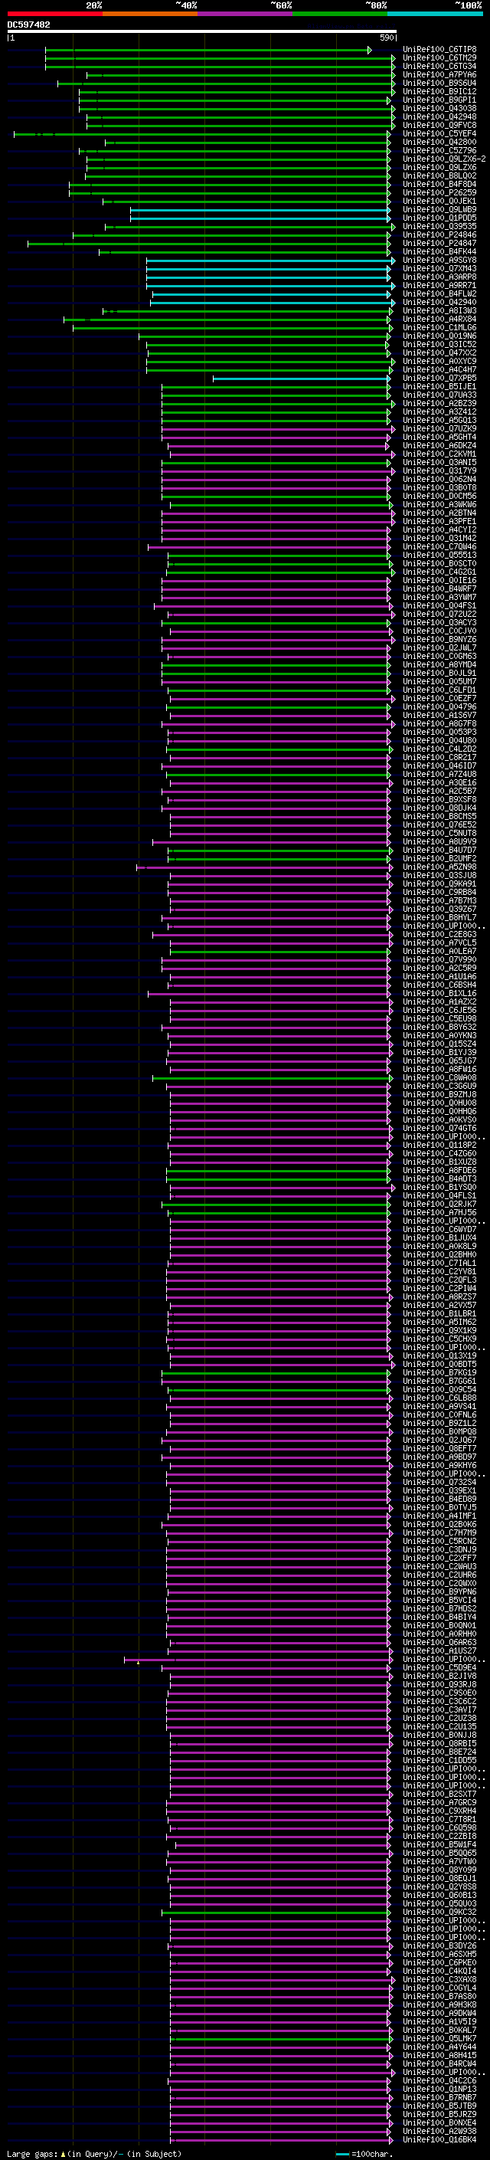Image resolution: width=490 pixels, height=2160 pixels.
Task: Click the green alignment bar for UniRef100_Q5LMK7
Action: pos(280,2038)
